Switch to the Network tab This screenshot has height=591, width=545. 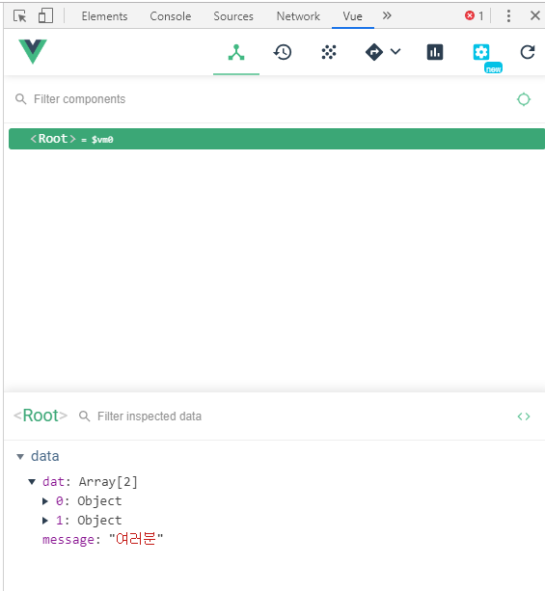(298, 16)
